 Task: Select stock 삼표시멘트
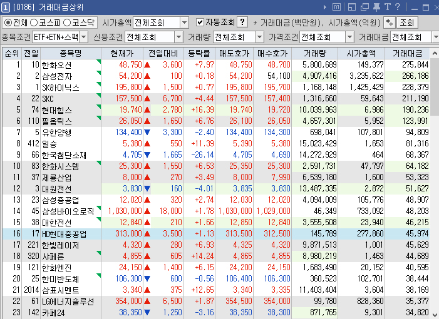point(60,290)
